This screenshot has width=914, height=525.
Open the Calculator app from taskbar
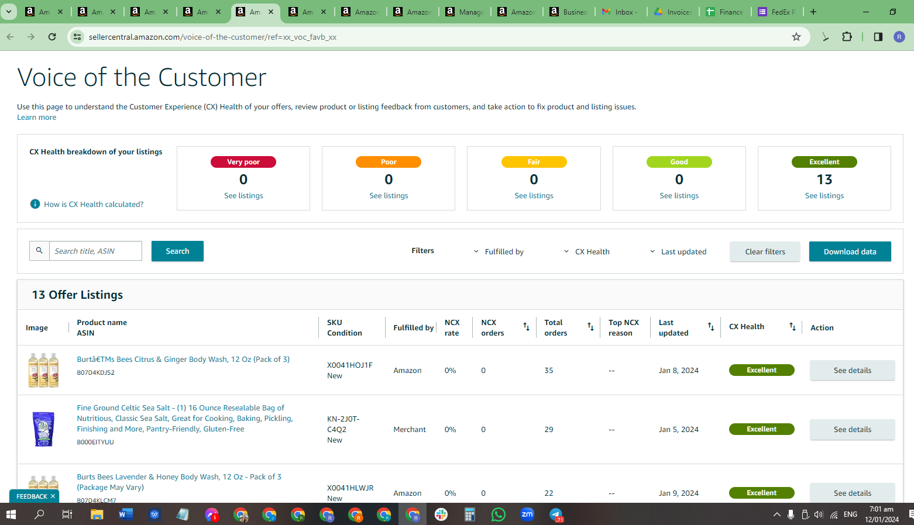(469, 514)
